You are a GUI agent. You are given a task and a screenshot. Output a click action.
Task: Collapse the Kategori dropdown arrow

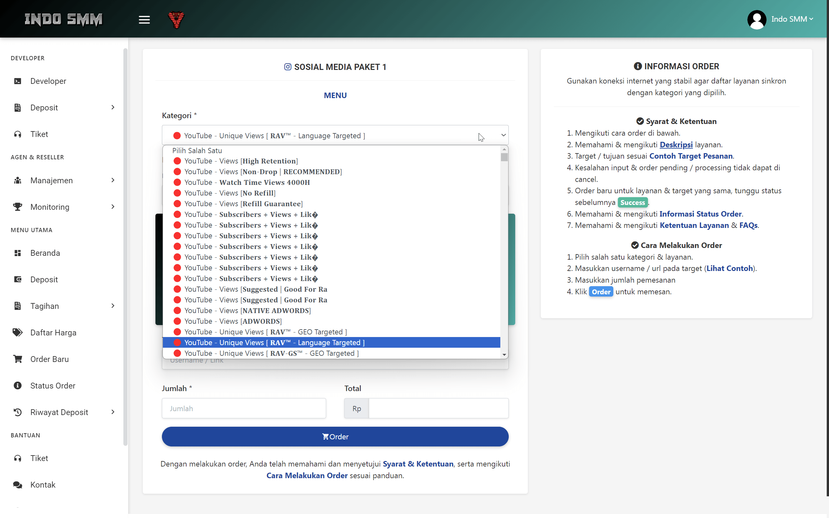[x=503, y=135]
